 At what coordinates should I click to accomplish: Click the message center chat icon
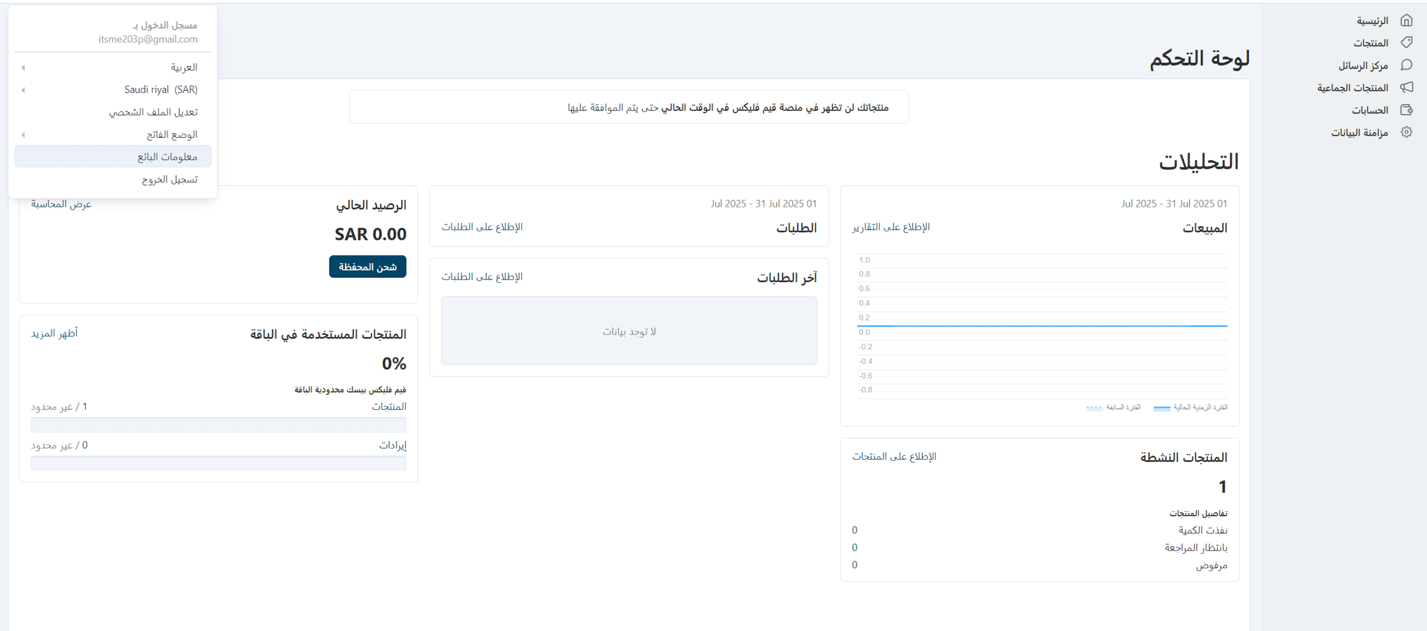[x=1406, y=65]
